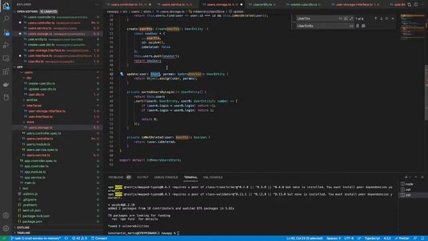The image size is (428, 241).
Task: Click errors and warnings count in status bar
Action: [80, 238]
